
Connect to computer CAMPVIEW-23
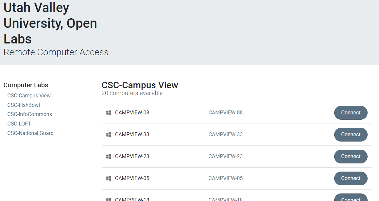[x=351, y=157]
